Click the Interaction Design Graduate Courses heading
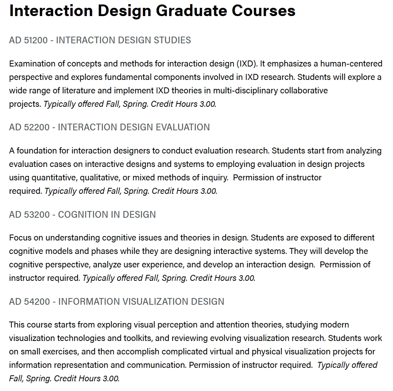 click(152, 11)
